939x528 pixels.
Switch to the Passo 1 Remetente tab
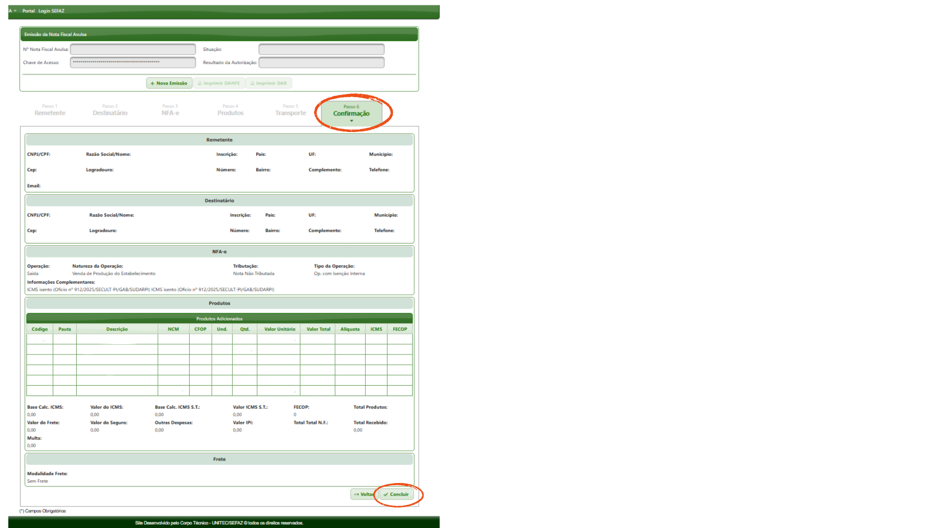pyautogui.click(x=49, y=110)
